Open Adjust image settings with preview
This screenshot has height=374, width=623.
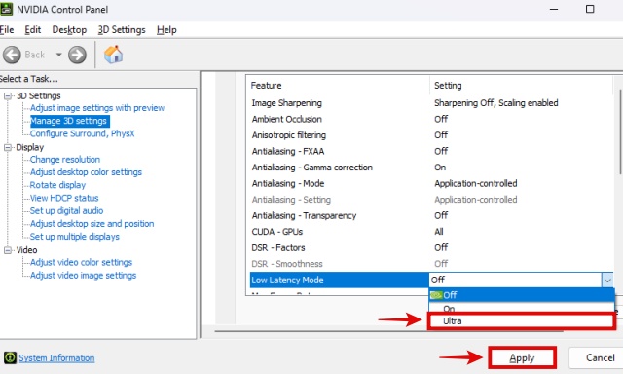tap(97, 108)
